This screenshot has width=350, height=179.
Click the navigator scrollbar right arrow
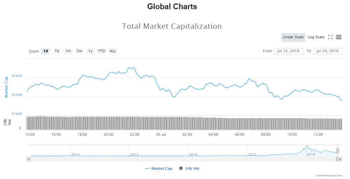(x=340, y=159)
